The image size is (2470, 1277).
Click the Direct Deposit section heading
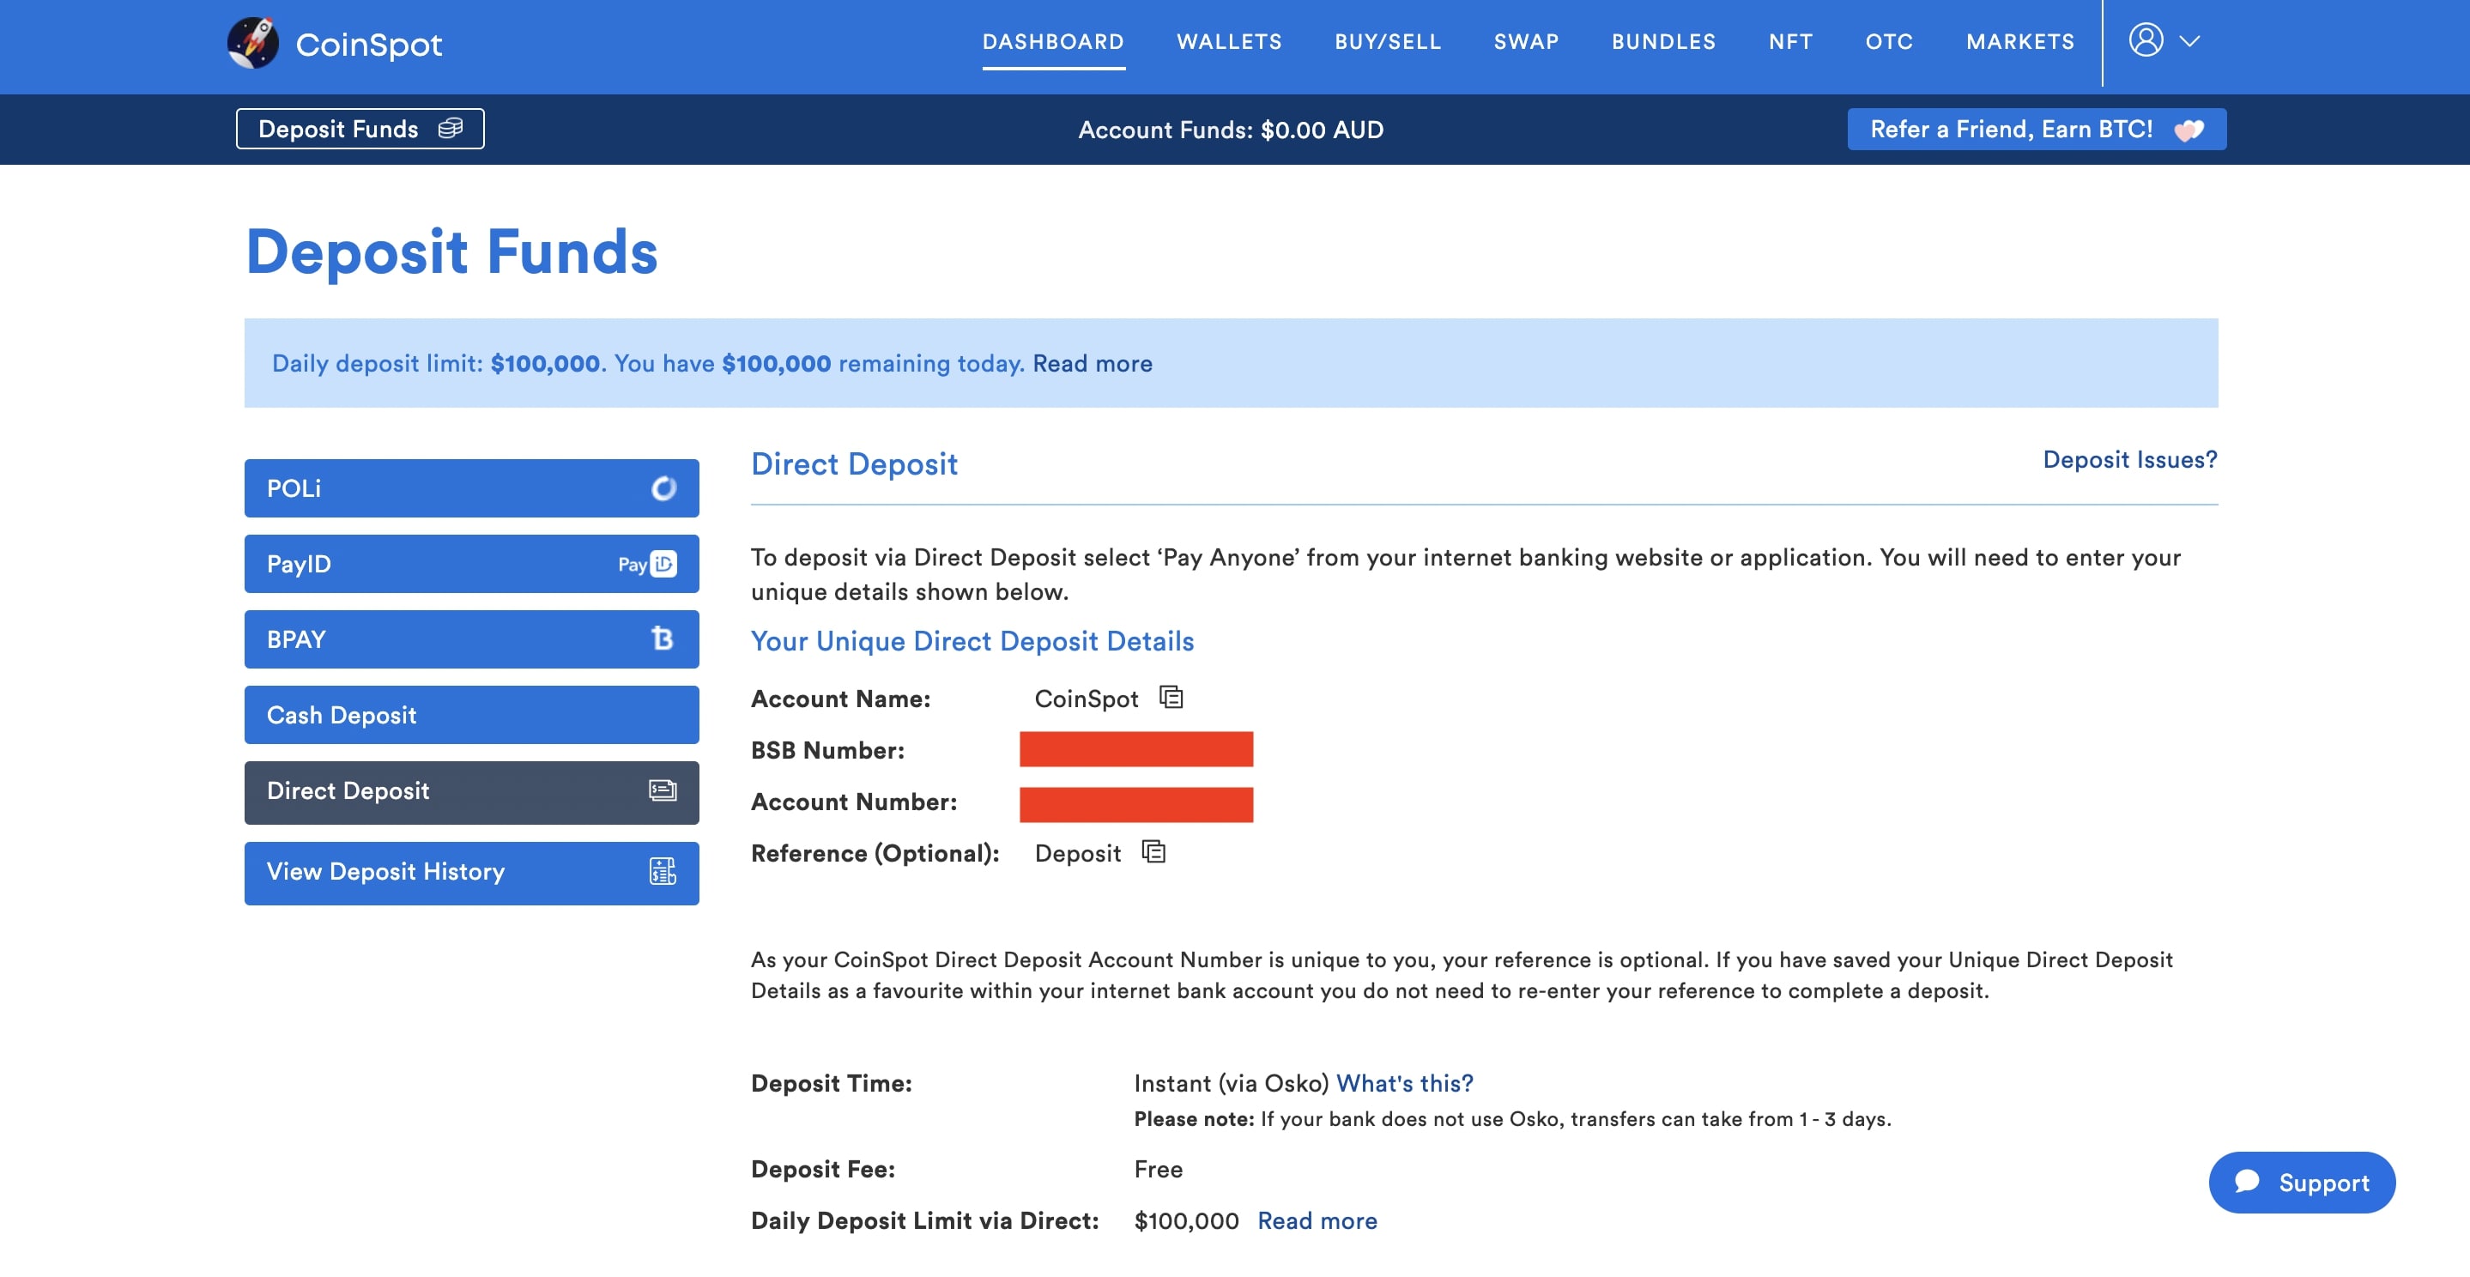(x=854, y=463)
